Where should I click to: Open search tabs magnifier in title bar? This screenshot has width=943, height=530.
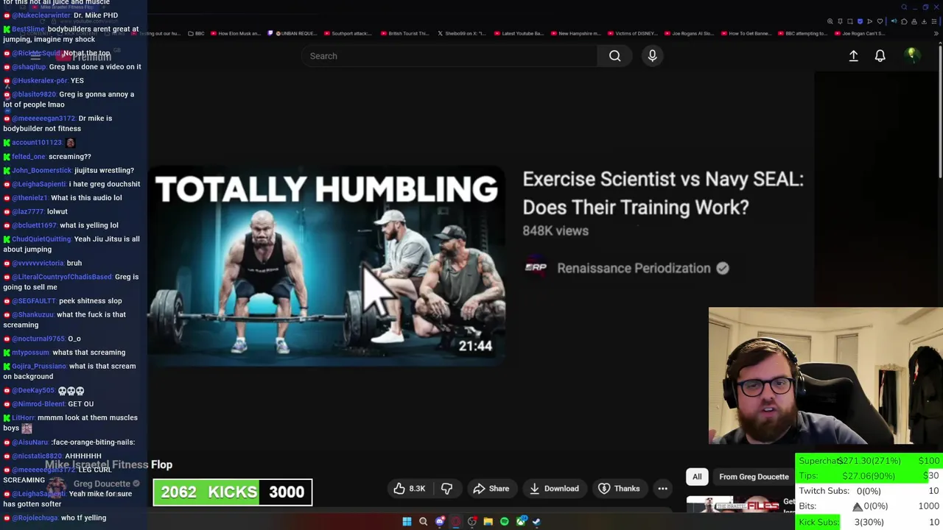(x=904, y=7)
